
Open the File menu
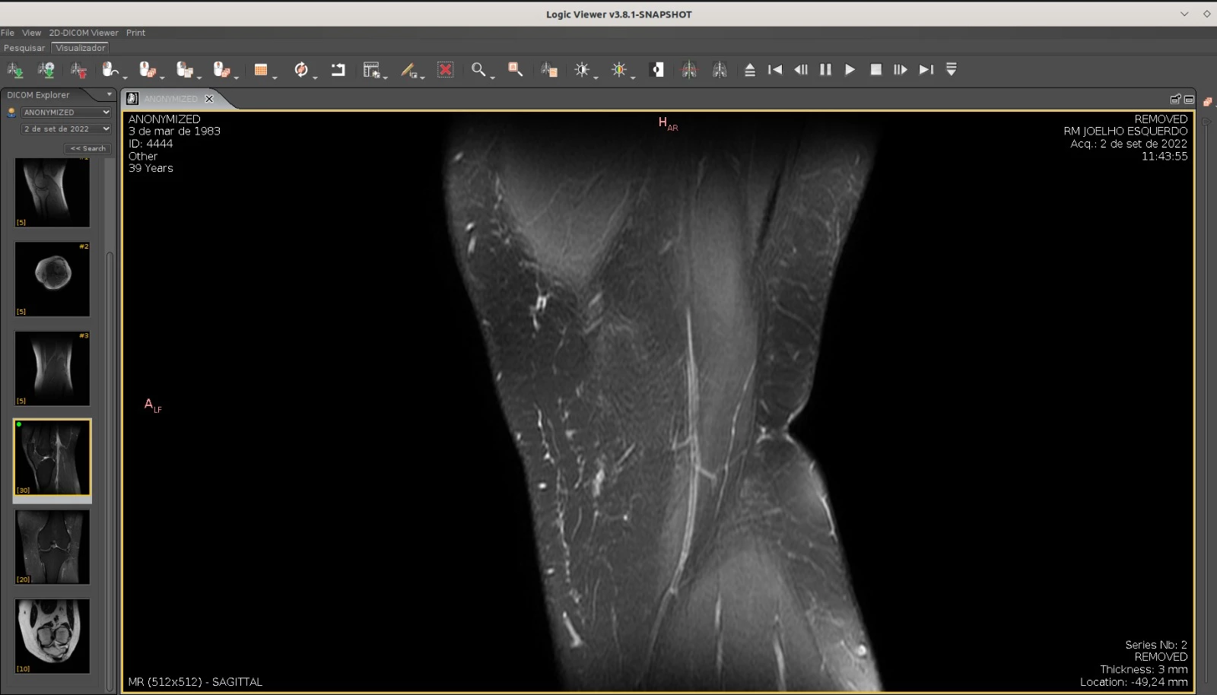[8, 33]
